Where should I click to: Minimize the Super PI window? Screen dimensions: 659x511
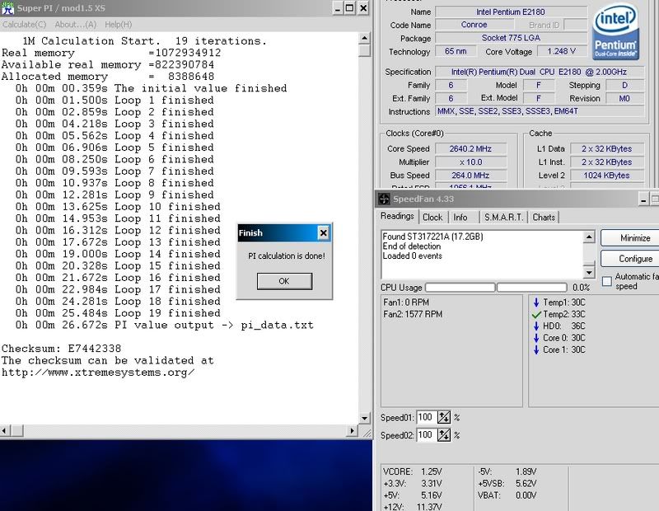point(338,8)
